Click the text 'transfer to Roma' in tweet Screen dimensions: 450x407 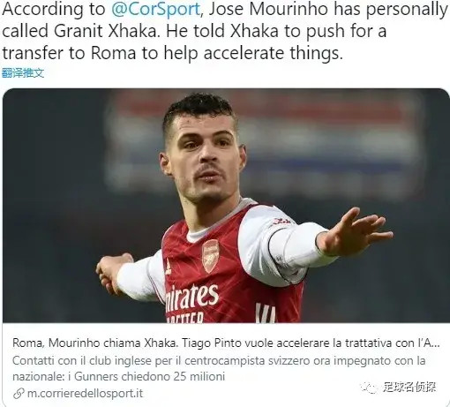(70, 53)
